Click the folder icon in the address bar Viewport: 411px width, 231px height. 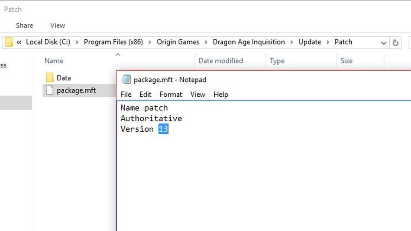(x=9, y=42)
